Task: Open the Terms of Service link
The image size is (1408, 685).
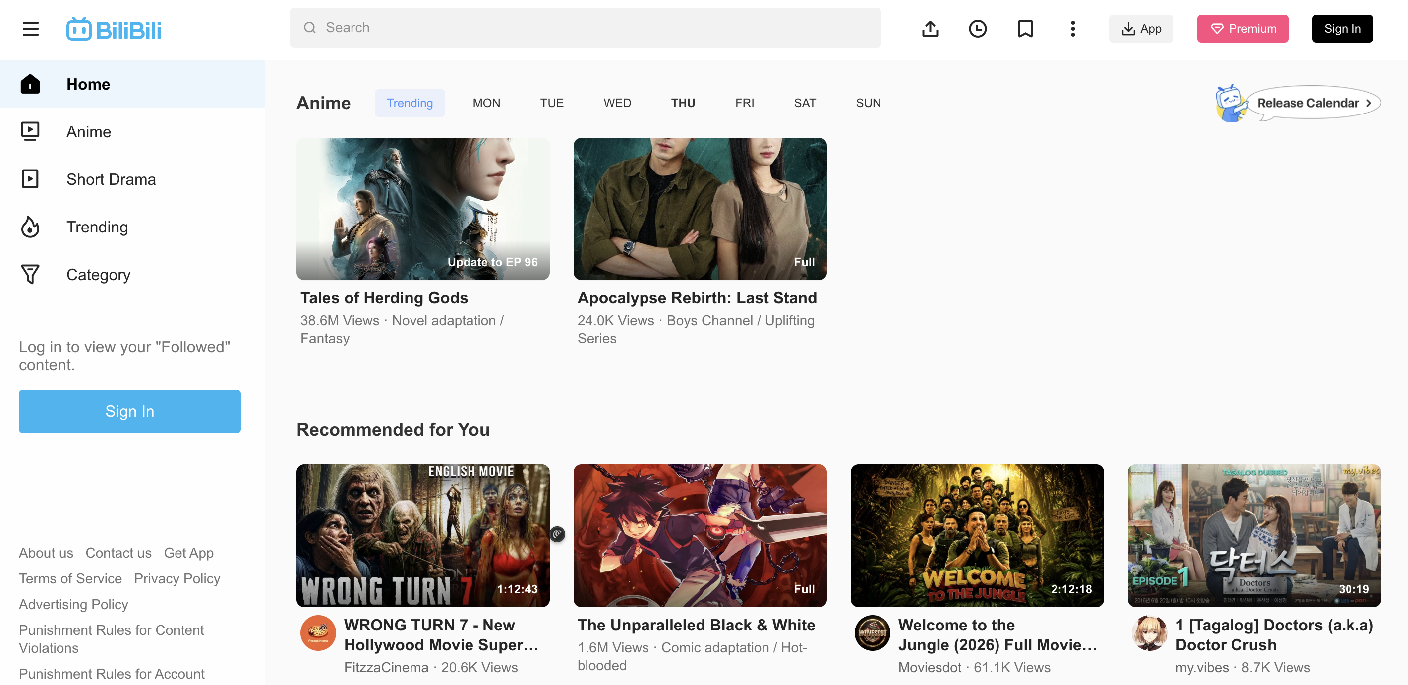Action: (x=70, y=578)
